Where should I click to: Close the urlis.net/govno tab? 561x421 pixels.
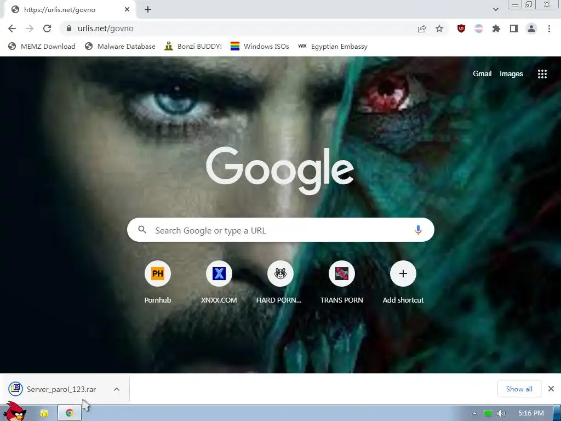pos(127,10)
